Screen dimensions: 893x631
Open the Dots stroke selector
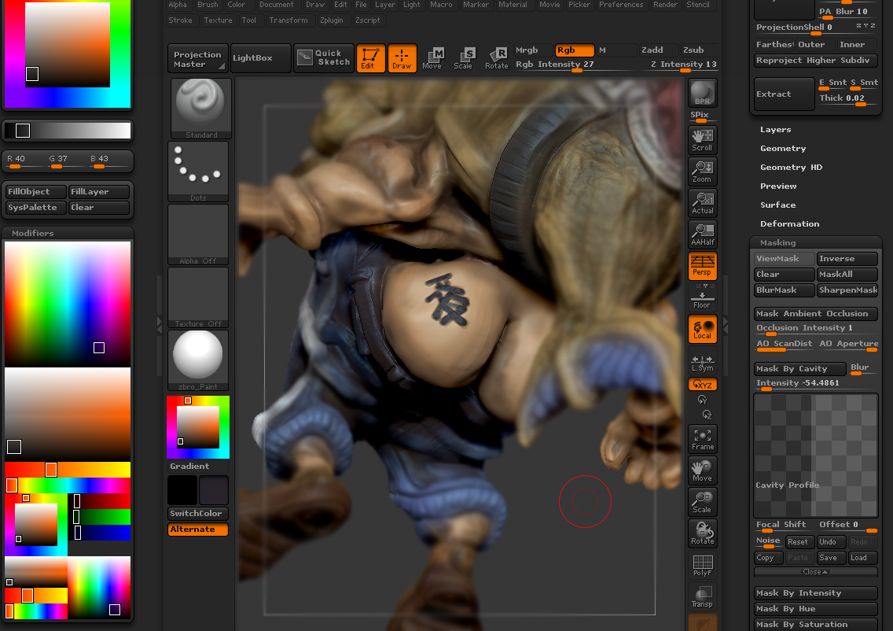(198, 172)
